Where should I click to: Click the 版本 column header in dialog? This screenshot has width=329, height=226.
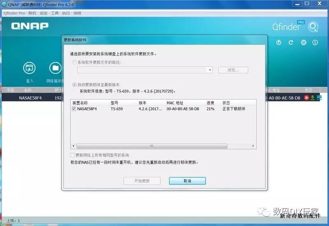click(x=142, y=103)
